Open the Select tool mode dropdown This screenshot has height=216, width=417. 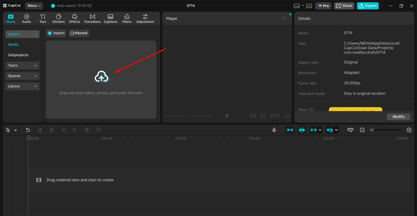click(15, 130)
